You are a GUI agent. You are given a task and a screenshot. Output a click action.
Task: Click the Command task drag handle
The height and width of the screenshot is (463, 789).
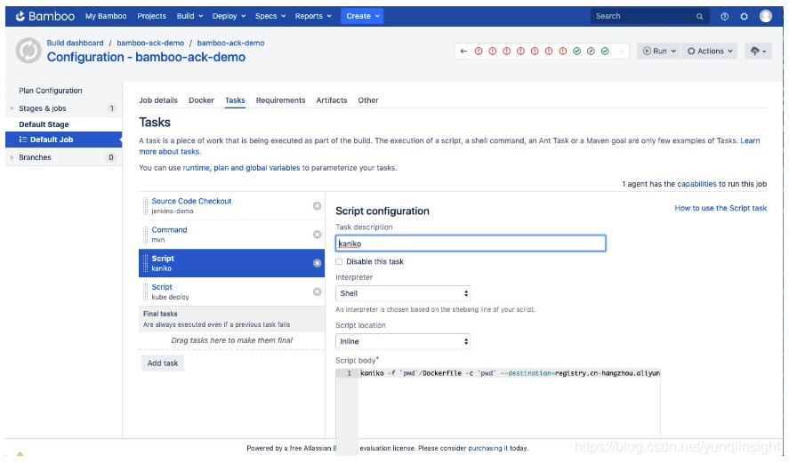[x=145, y=235]
